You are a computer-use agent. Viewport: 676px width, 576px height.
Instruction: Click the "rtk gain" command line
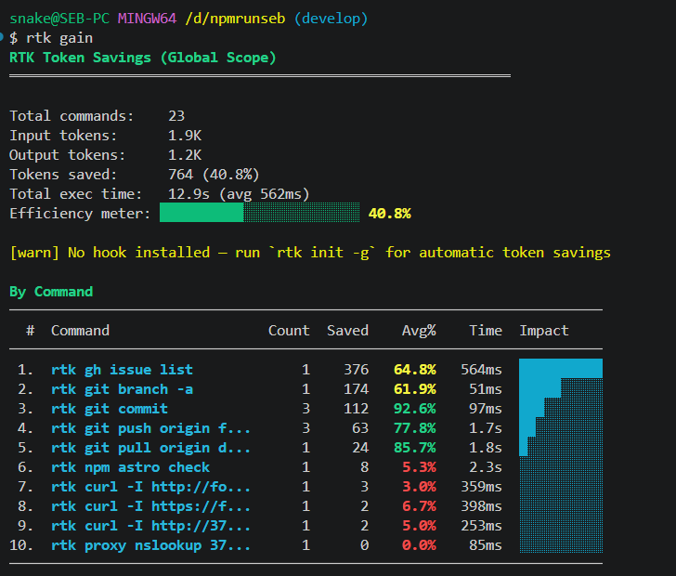point(59,38)
